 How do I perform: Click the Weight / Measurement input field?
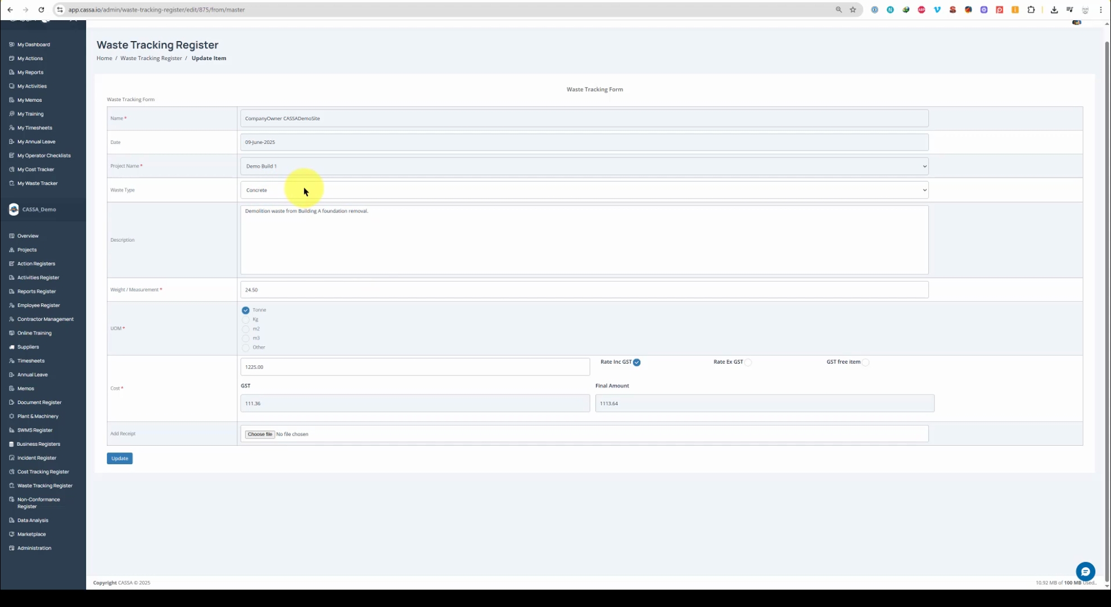(x=584, y=290)
